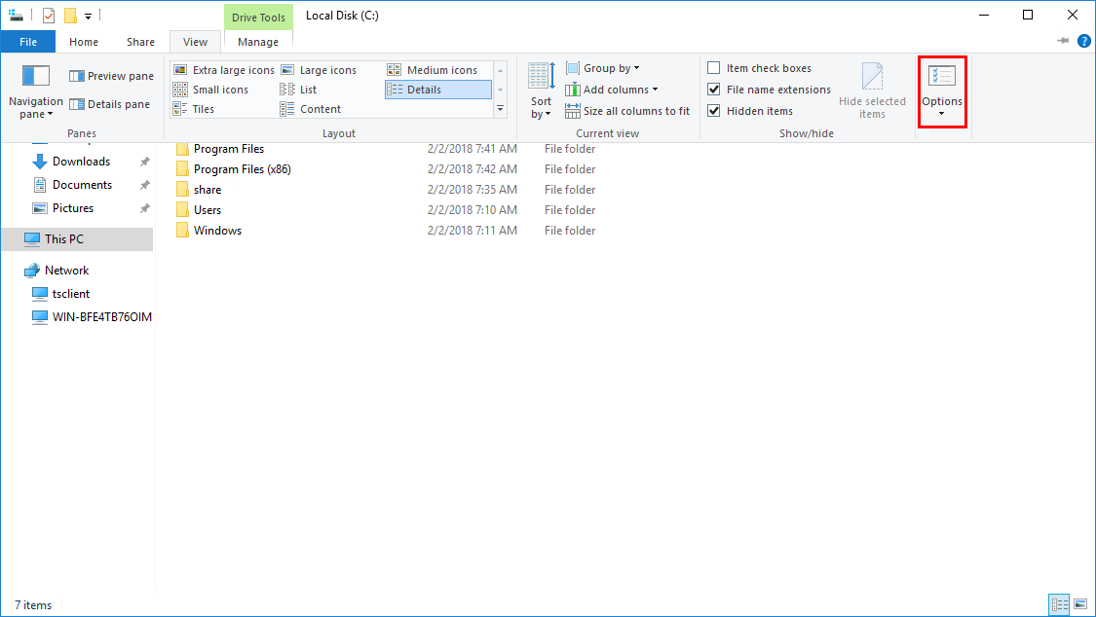Screen dimensions: 1096x617
Task: Expand the Options dropdown arrow
Action: coord(941,114)
